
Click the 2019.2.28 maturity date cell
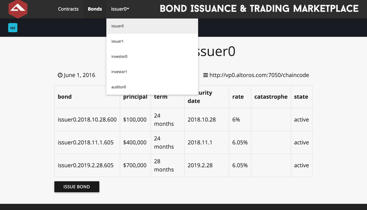click(x=206, y=165)
